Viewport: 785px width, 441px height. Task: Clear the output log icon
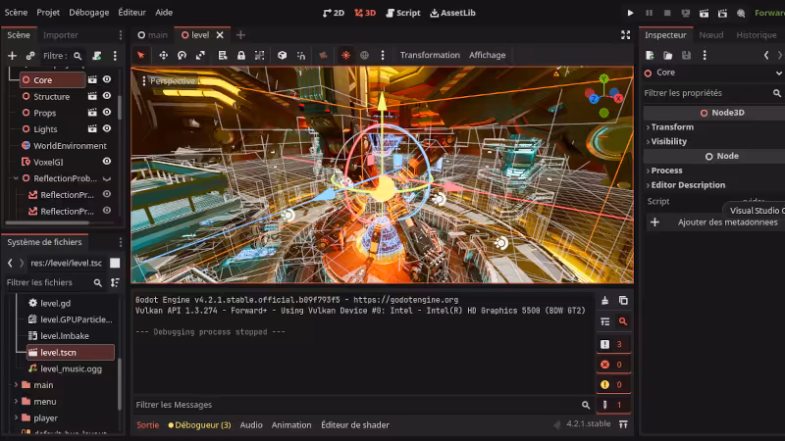pos(604,301)
